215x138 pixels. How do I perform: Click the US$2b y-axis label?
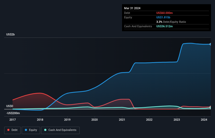tap(10, 34)
